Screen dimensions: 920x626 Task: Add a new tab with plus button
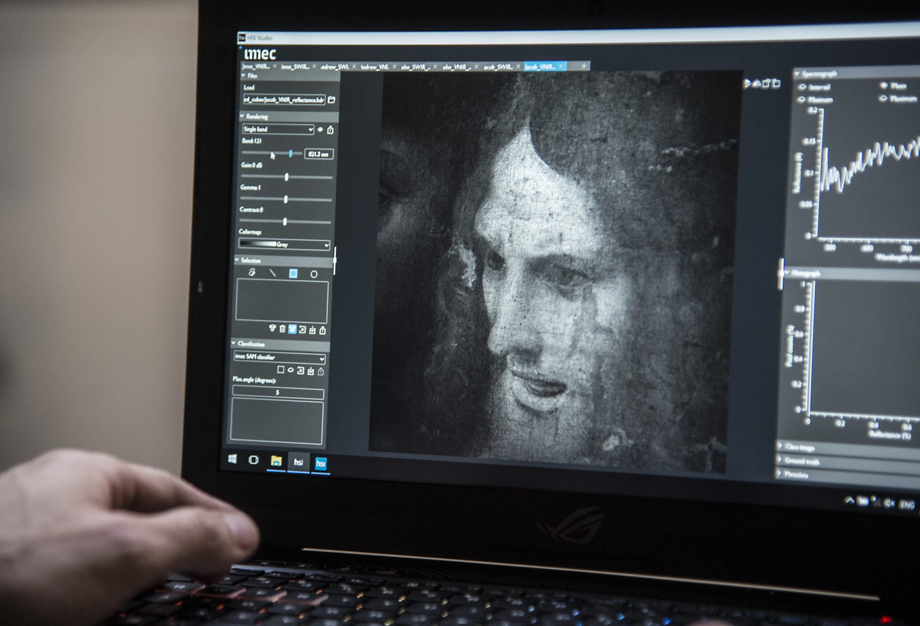(x=584, y=66)
